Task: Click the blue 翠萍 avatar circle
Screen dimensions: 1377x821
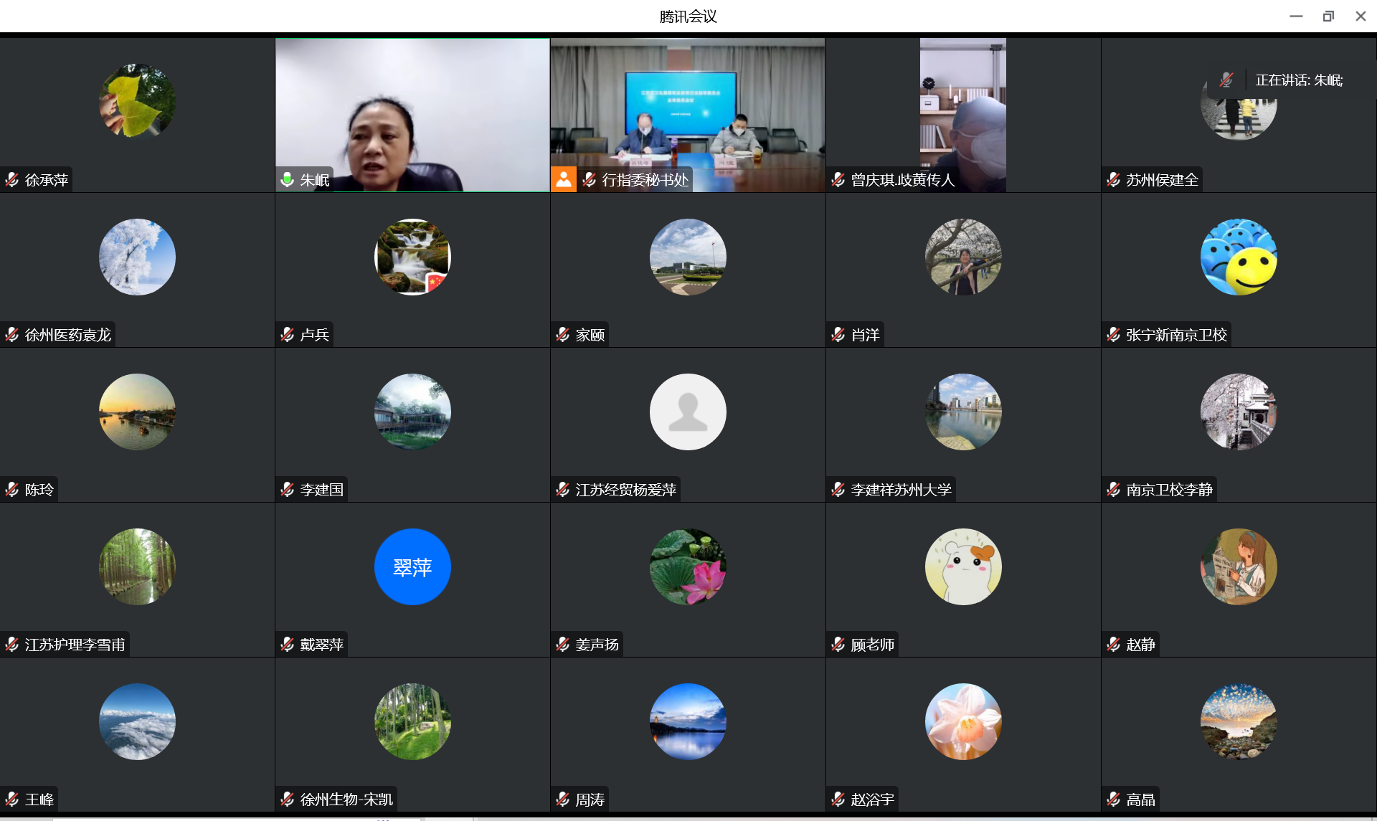Action: click(x=412, y=566)
